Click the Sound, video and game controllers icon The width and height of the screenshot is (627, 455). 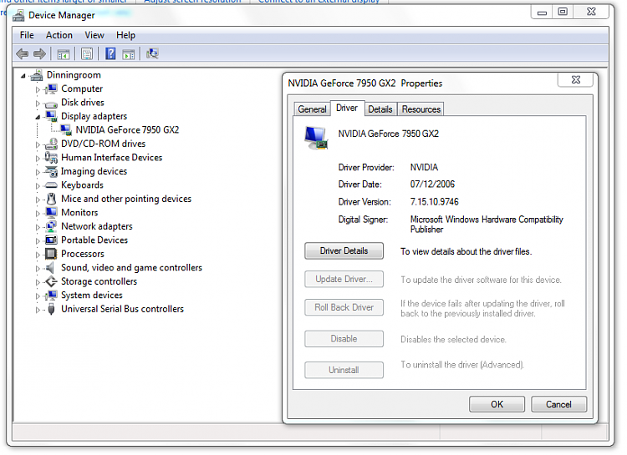pos(50,268)
